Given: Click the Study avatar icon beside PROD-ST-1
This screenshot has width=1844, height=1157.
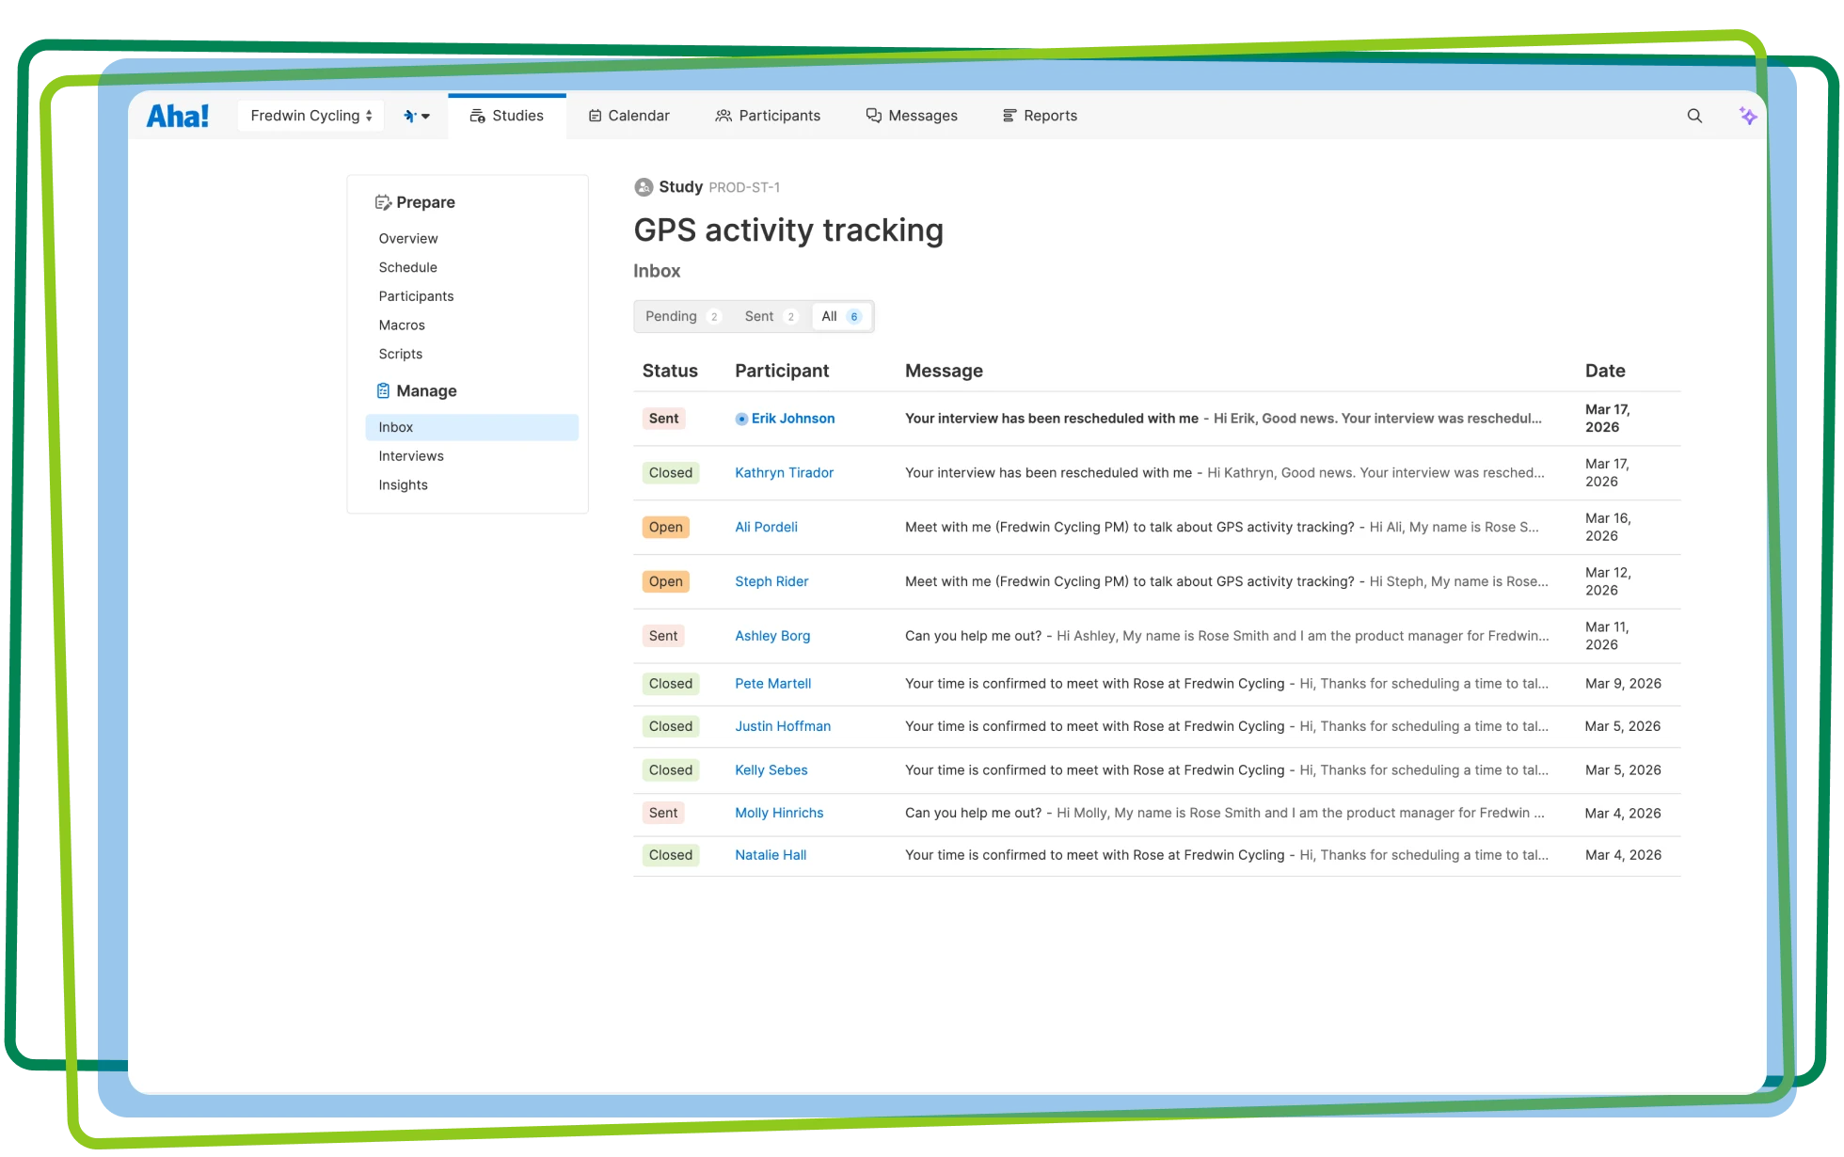Looking at the screenshot, I should (x=644, y=187).
